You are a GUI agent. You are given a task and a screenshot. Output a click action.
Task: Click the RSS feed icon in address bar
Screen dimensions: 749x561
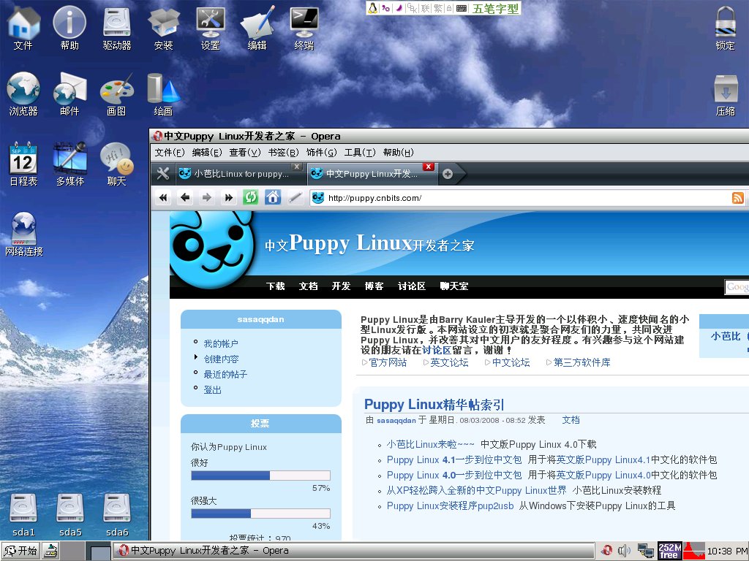coord(737,198)
